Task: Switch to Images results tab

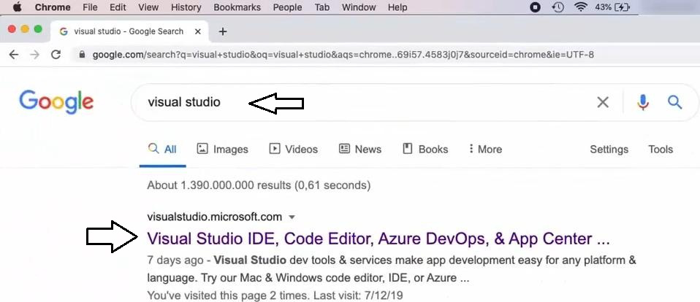Action: 222,150
